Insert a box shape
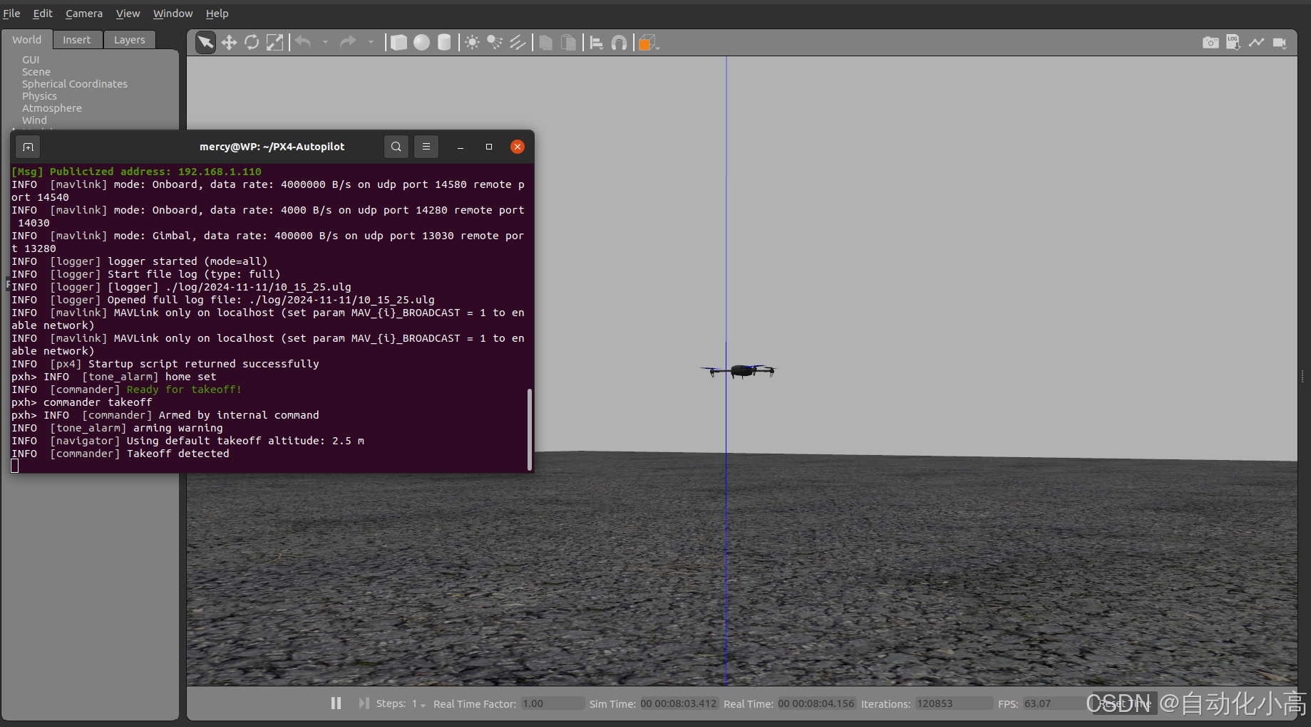 coord(399,43)
